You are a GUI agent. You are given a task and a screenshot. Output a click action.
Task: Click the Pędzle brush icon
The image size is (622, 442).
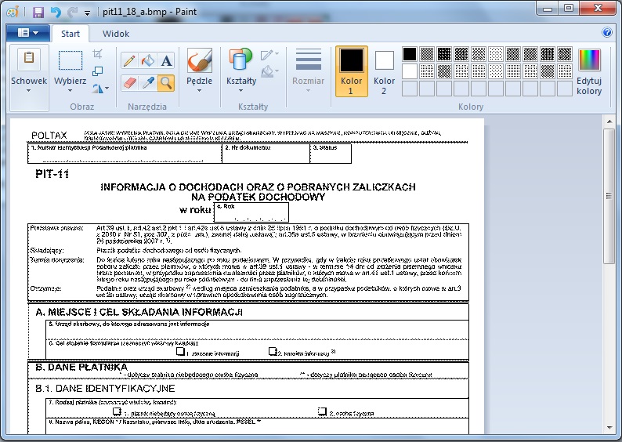(200, 60)
